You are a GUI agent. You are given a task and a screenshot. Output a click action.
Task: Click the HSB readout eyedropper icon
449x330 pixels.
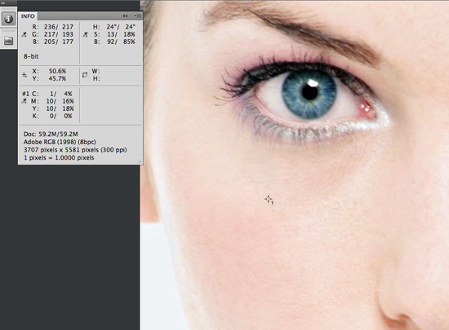click(x=85, y=34)
